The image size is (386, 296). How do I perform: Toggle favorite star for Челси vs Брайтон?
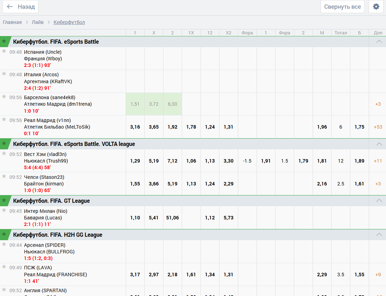(x=4, y=176)
